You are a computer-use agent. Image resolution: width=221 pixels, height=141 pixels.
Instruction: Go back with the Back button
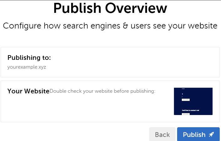pos(162,134)
